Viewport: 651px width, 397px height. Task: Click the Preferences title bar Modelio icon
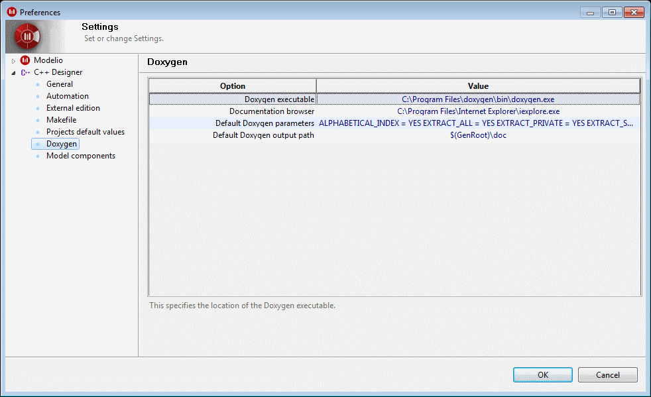pos(12,12)
